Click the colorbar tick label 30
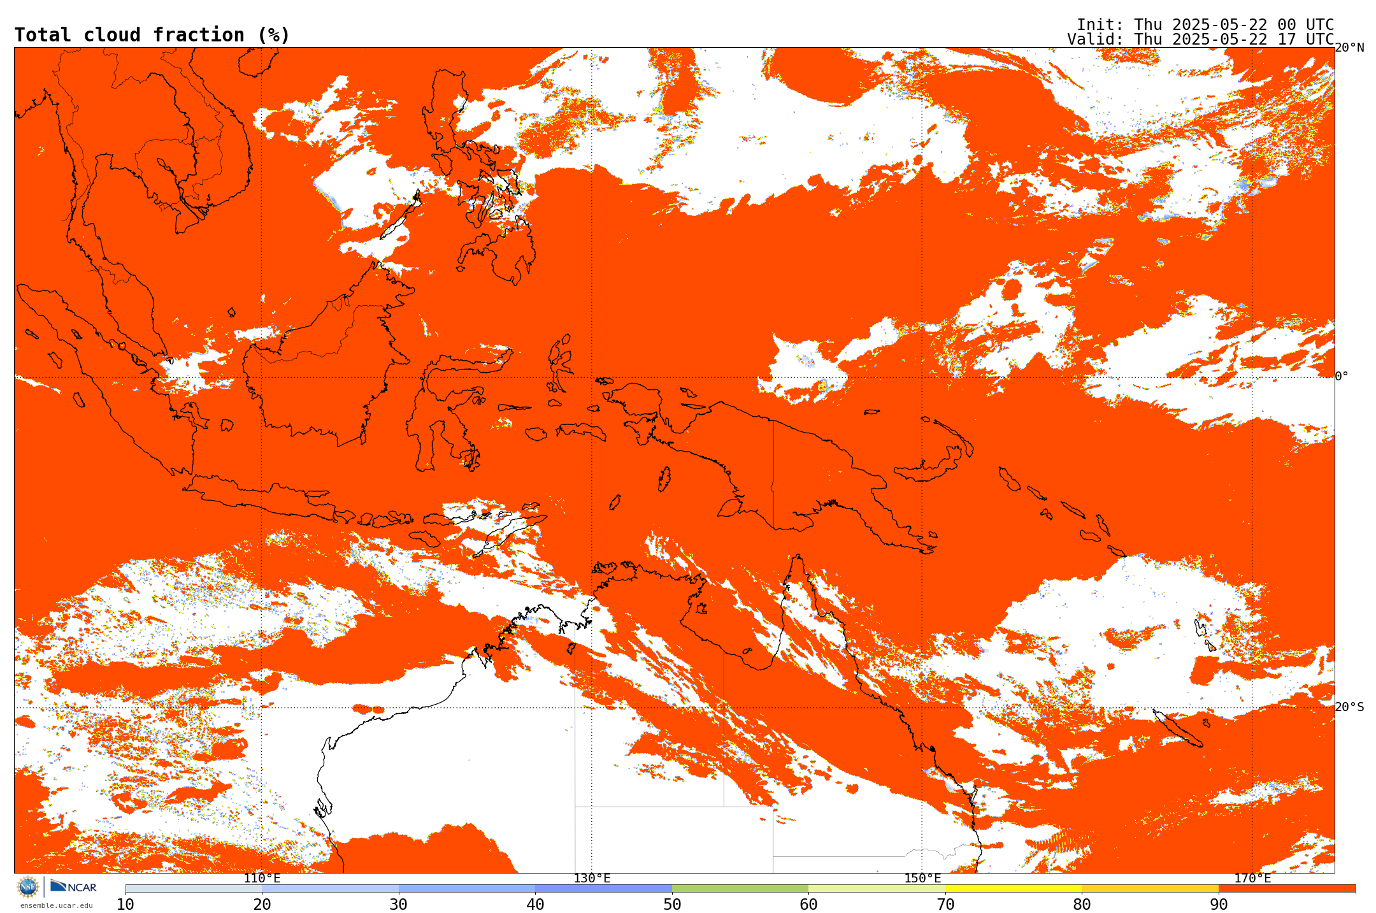The width and height of the screenshot is (1376, 913). tap(399, 905)
